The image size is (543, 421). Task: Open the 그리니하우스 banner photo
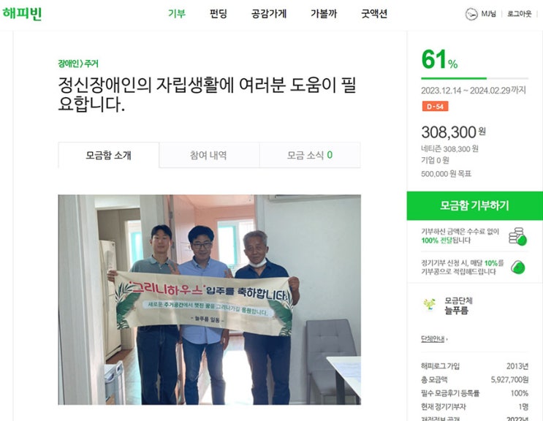click(209, 300)
